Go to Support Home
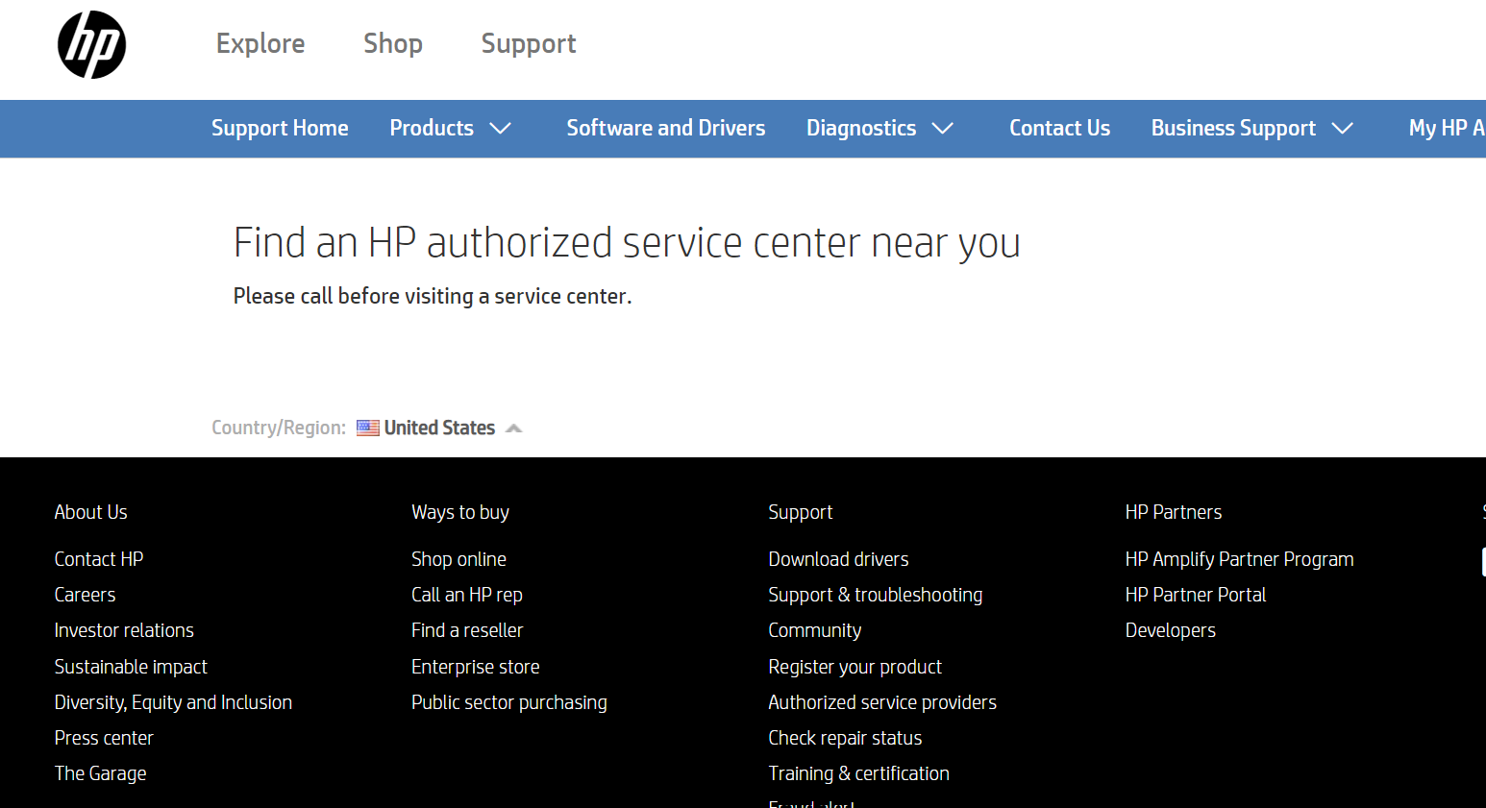The width and height of the screenshot is (1486, 808). [280, 128]
